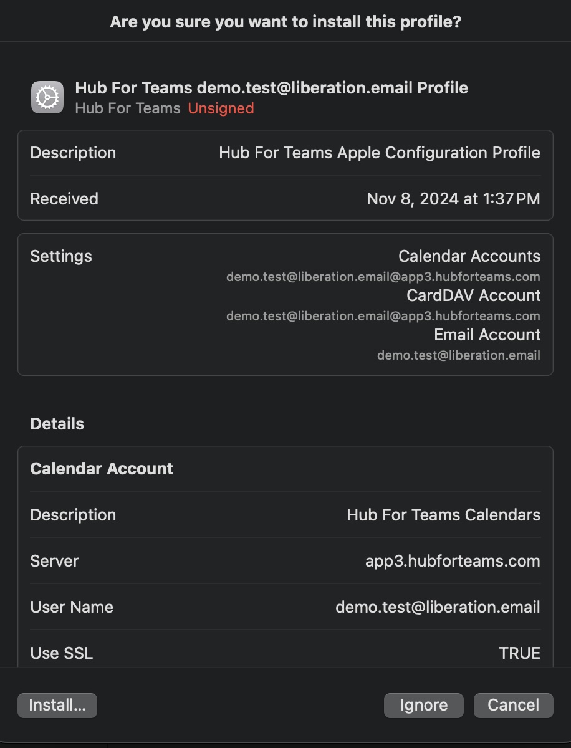The width and height of the screenshot is (571, 748).
Task: Click the dialog title about installing profile
Action: tap(285, 22)
